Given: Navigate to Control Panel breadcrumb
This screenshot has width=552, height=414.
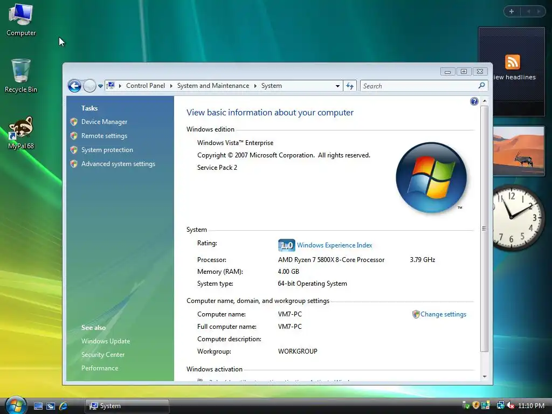Looking at the screenshot, I should (x=146, y=86).
